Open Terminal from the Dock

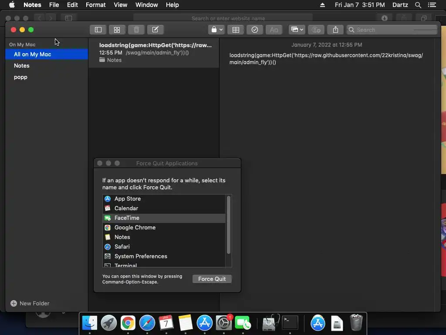(x=290, y=323)
